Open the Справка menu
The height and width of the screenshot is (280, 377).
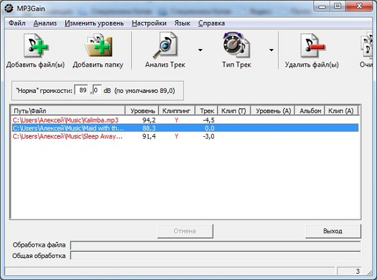tap(211, 23)
